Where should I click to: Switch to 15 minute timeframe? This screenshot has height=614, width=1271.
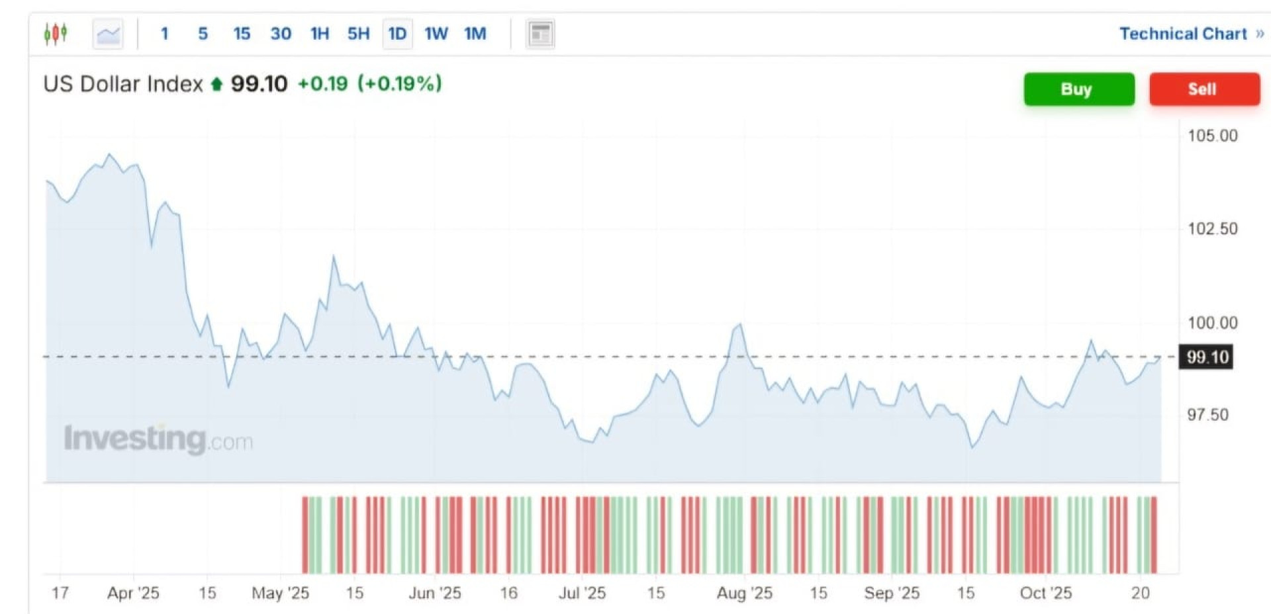pos(242,34)
